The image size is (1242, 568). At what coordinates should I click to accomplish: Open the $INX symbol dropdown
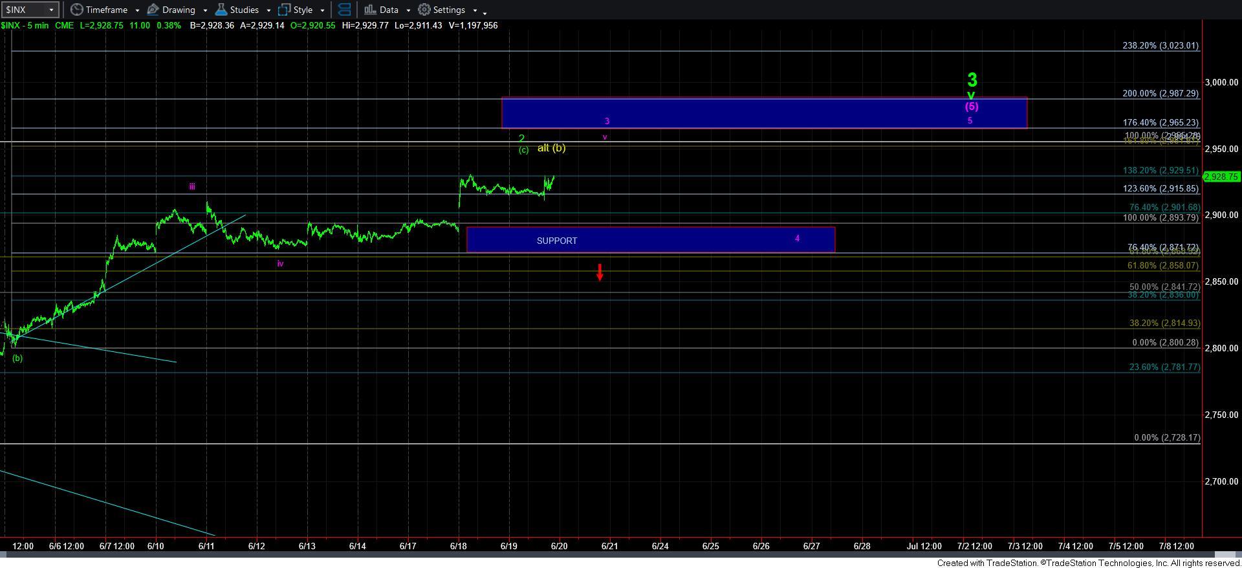point(51,10)
